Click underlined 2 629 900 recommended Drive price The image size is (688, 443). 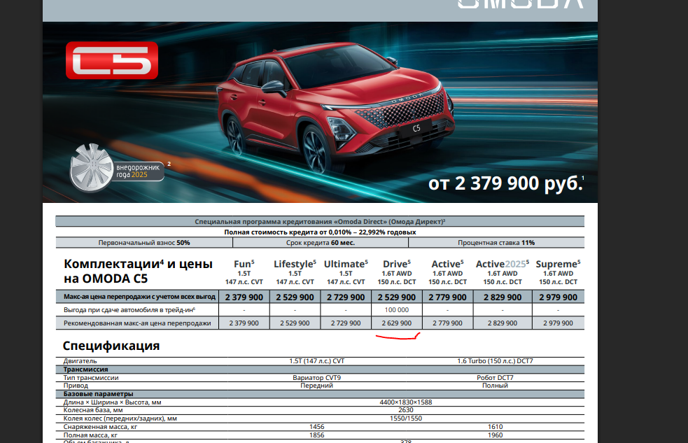click(397, 323)
